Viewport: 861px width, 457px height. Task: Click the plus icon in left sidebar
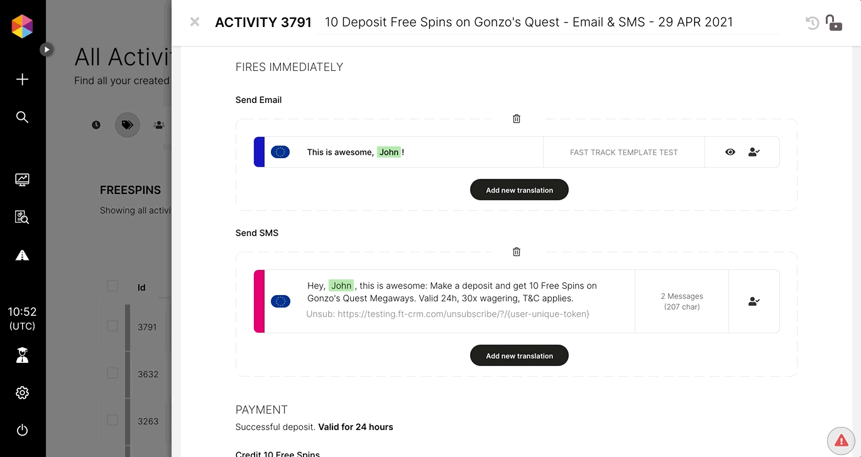click(22, 79)
